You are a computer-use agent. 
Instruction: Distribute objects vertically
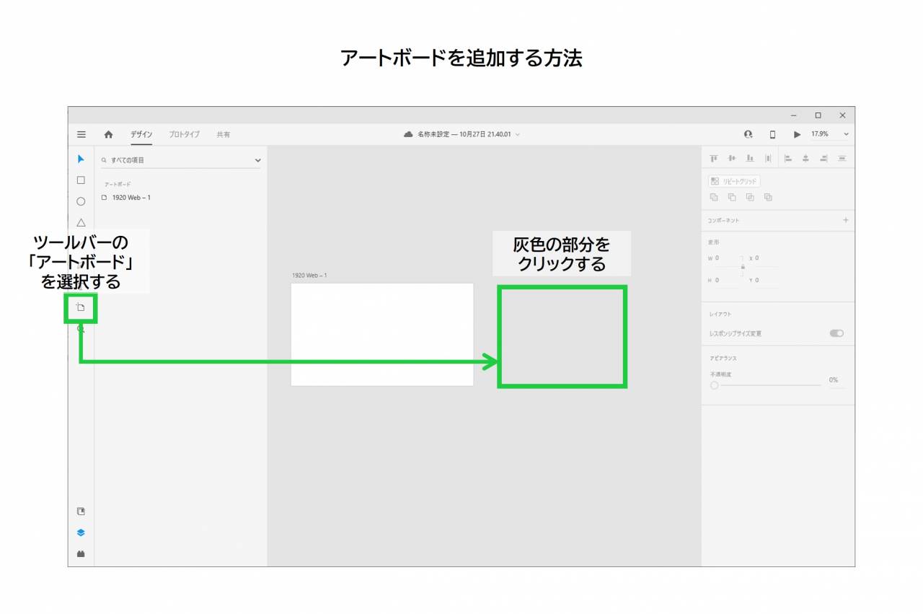pos(842,158)
